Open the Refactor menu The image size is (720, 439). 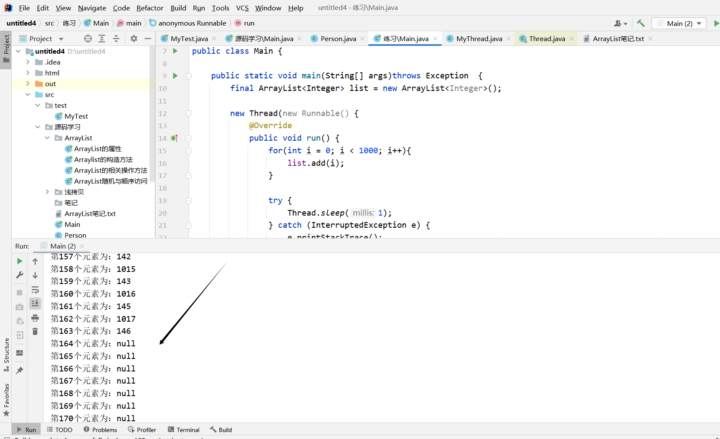[x=150, y=8]
